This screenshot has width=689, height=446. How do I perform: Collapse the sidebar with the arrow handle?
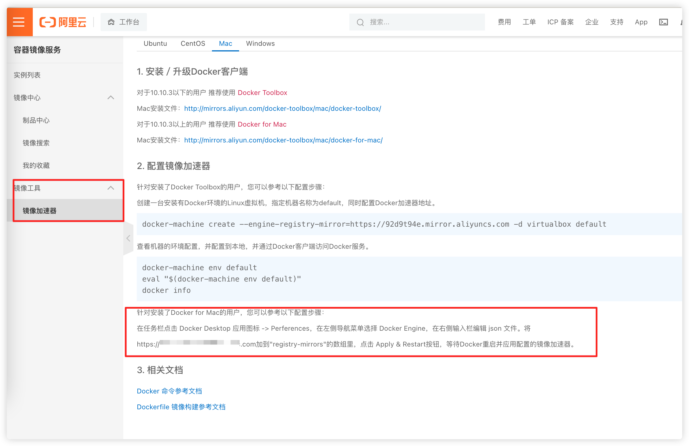[x=128, y=238]
